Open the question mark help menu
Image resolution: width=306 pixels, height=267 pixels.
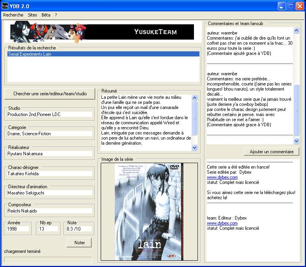tap(56, 15)
